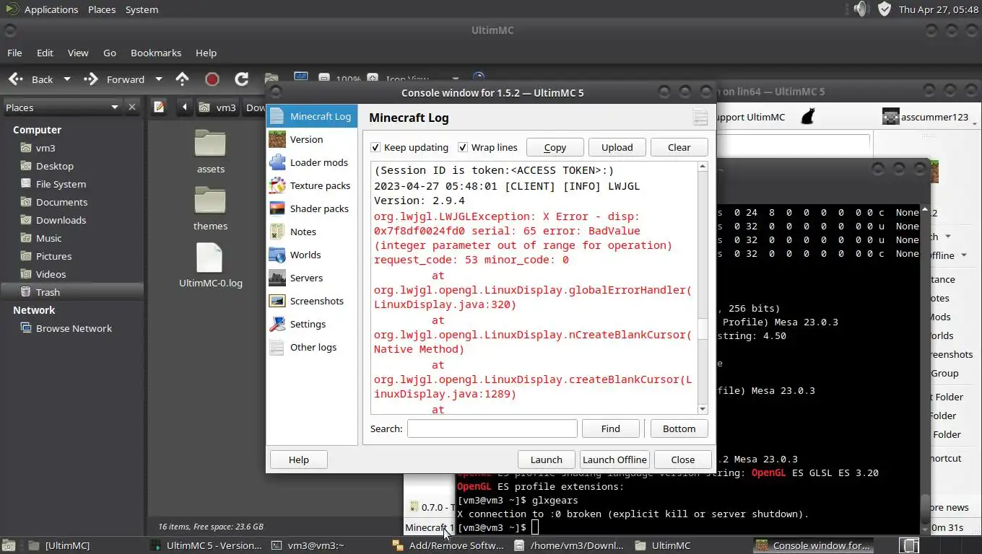Click the volume speaker tray icon
This screenshot has width=982, height=554.
tap(860, 9)
